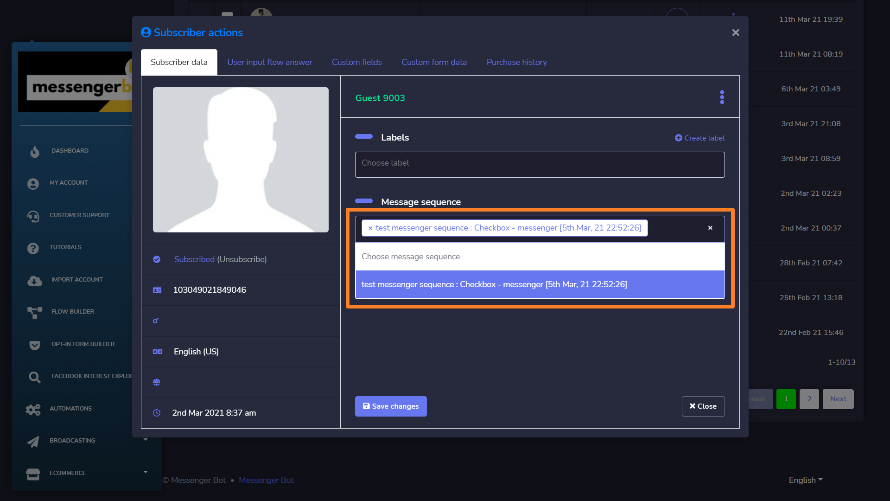Viewport: 890px width, 501px height.
Task: Click the Close button in dialog footer
Action: [703, 406]
